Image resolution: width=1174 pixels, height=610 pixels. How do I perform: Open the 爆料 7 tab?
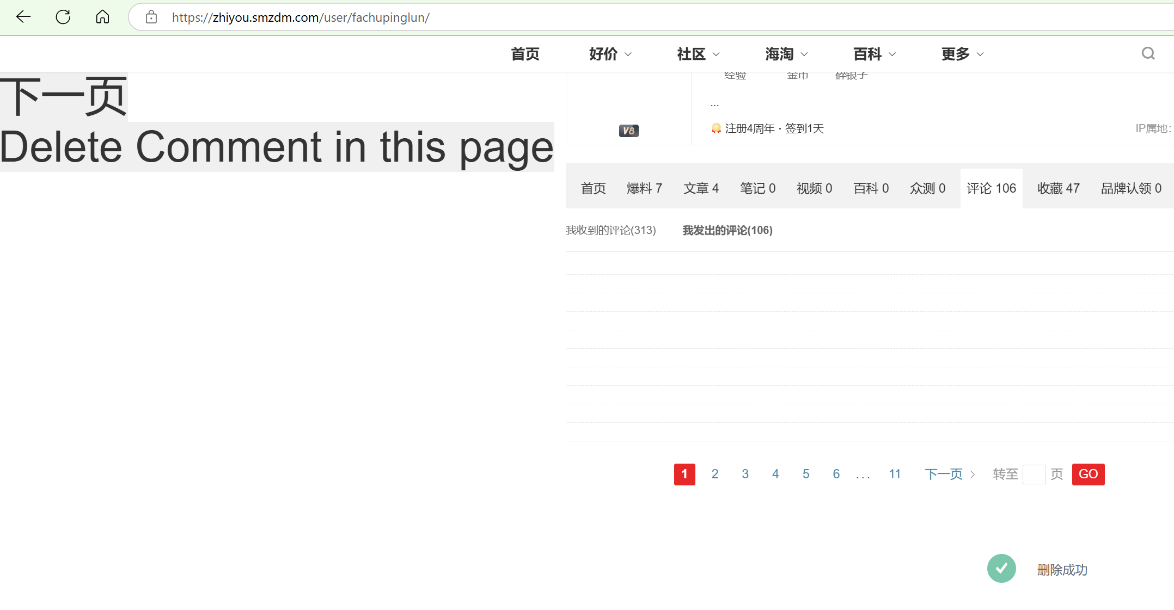point(644,188)
